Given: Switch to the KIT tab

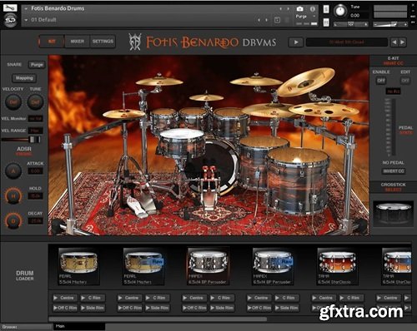Looking at the screenshot, I should coord(52,42).
